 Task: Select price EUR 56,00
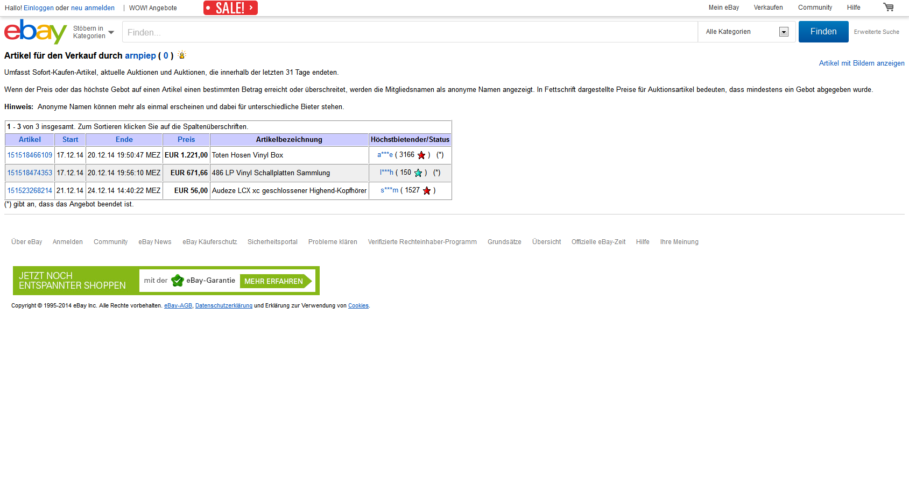click(191, 190)
